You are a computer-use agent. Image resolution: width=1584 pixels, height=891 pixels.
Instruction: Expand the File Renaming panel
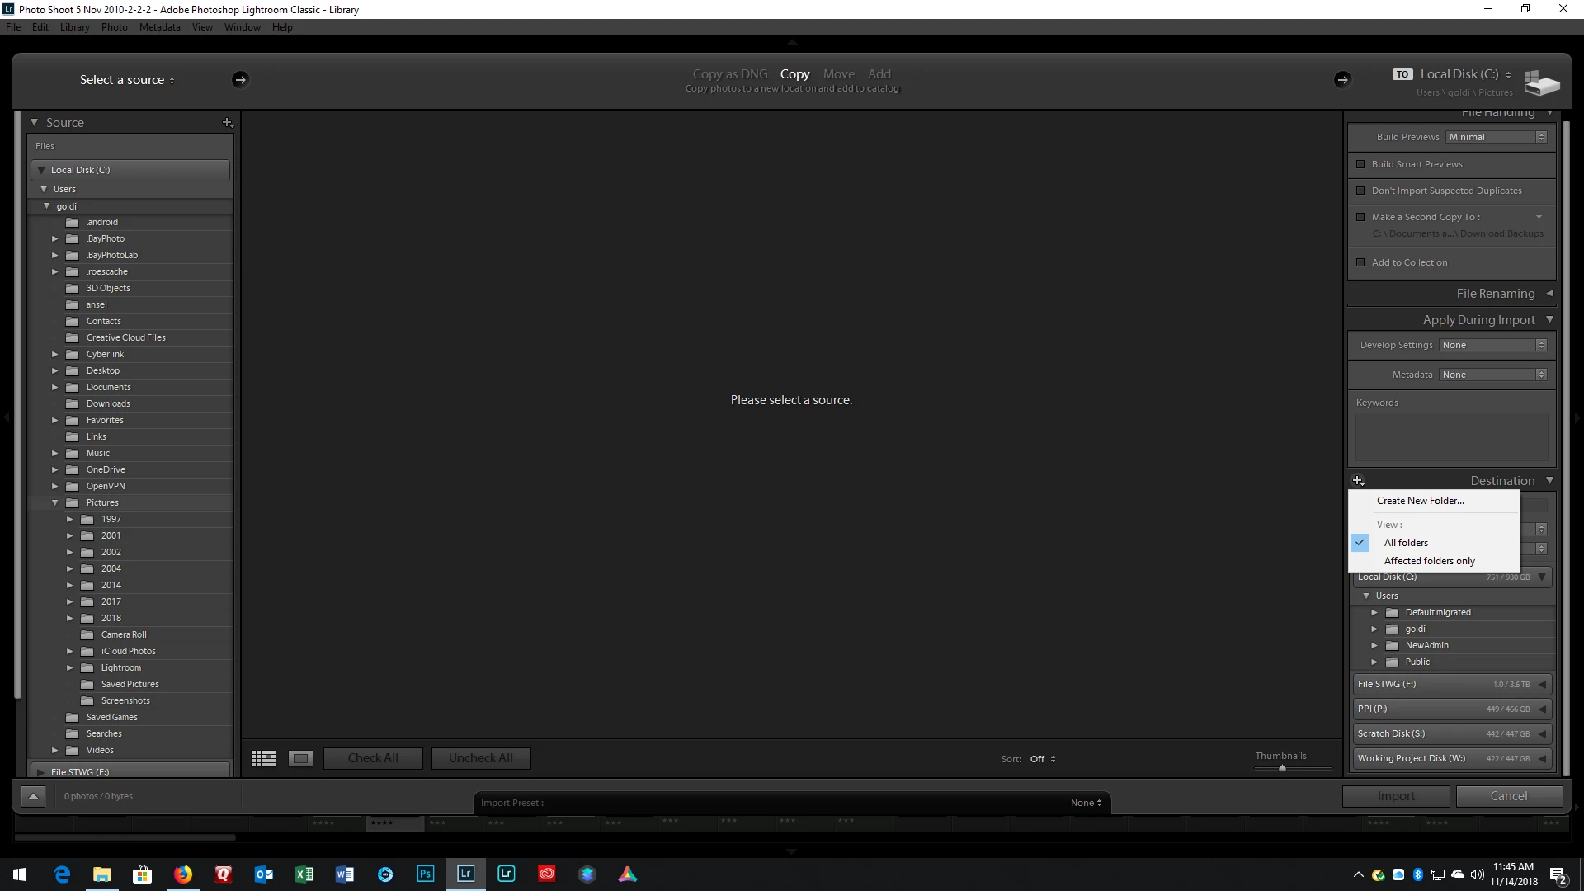click(1495, 293)
